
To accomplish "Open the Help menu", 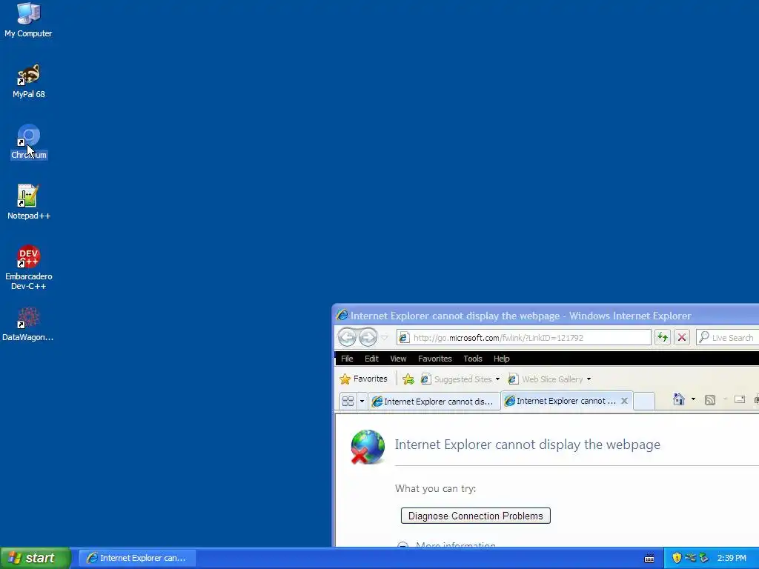I will [x=502, y=359].
